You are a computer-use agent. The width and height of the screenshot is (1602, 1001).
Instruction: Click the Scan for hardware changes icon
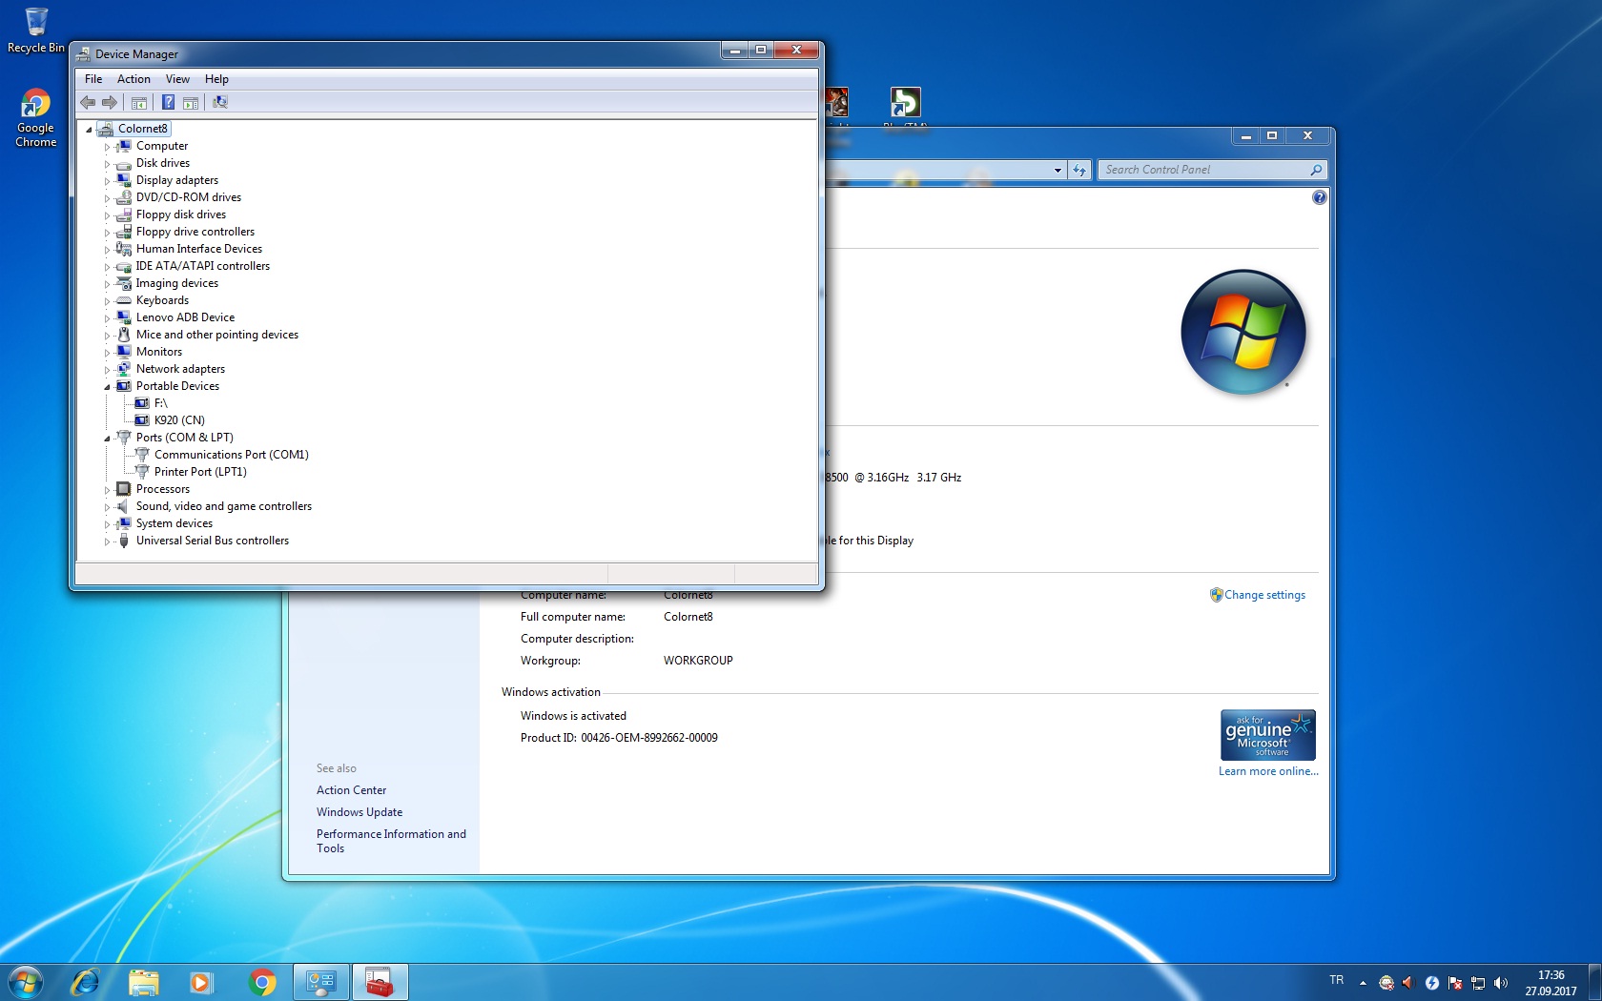click(220, 102)
